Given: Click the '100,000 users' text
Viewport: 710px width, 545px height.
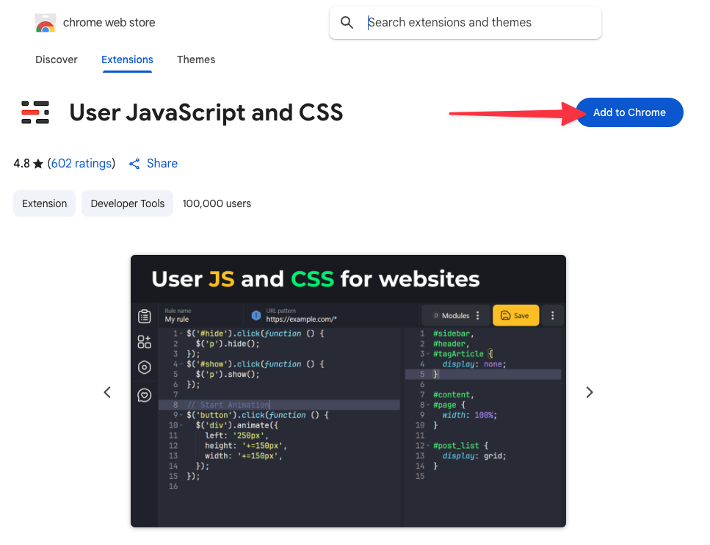Looking at the screenshot, I should coord(217,203).
